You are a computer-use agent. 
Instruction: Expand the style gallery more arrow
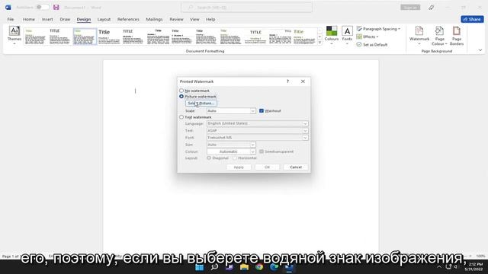coord(319,43)
